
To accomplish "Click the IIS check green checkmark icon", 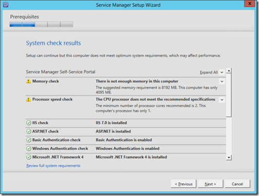I will coord(29,123).
